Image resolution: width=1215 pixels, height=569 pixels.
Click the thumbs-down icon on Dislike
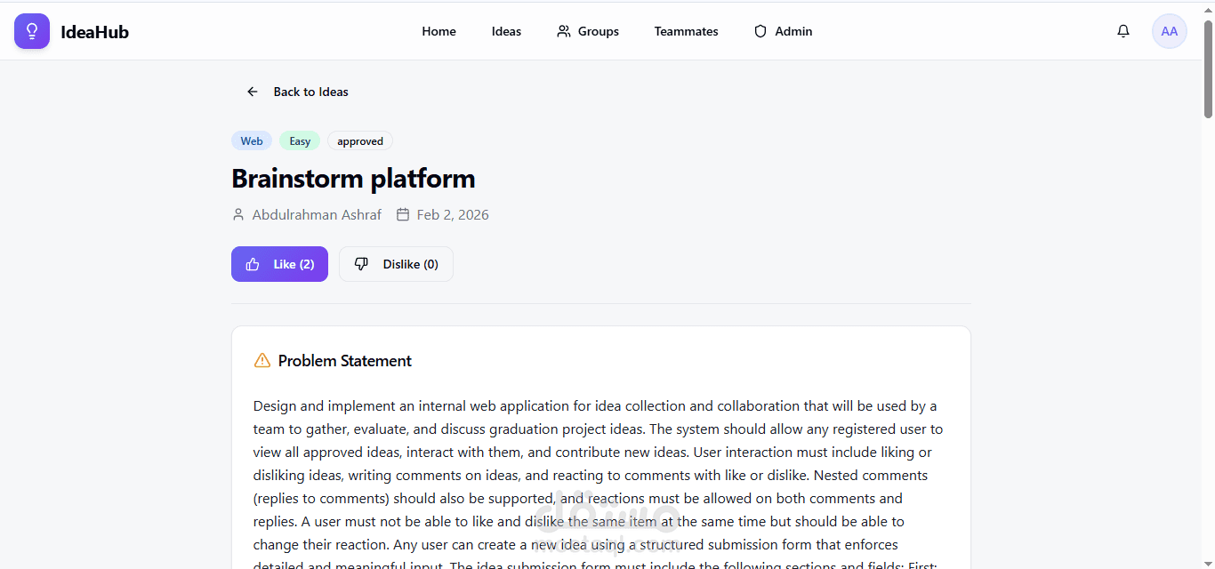361,264
